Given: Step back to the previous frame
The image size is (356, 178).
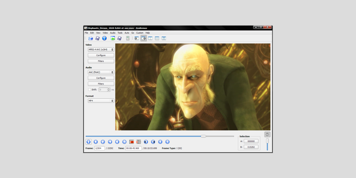Looking at the screenshot, I should (103, 142).
